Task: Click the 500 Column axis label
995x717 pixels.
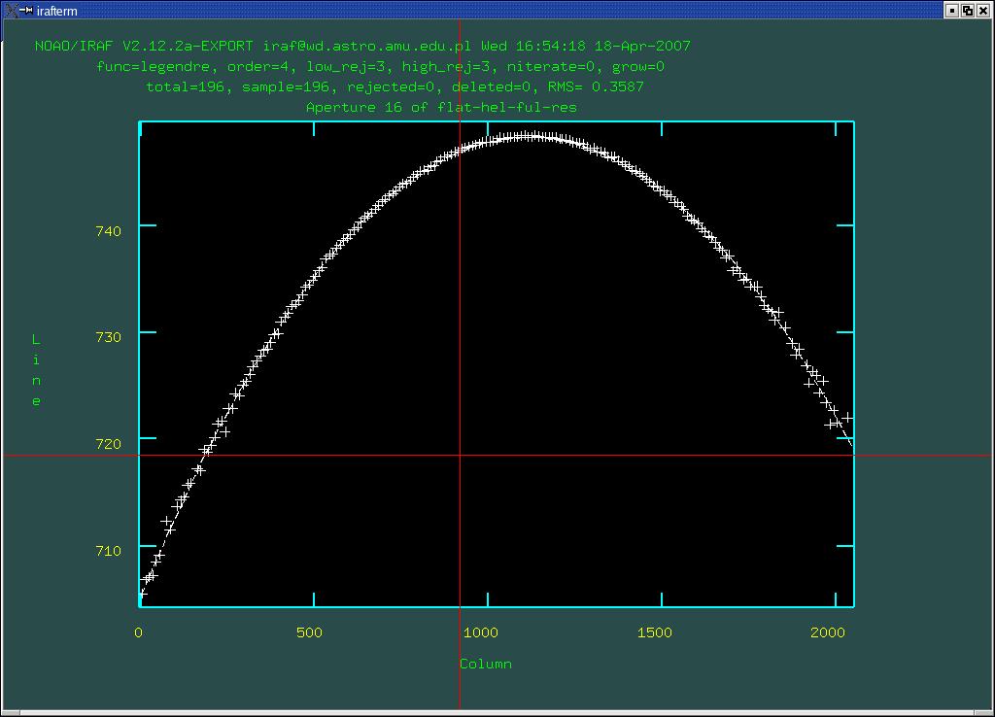Action: click(309, 632)
